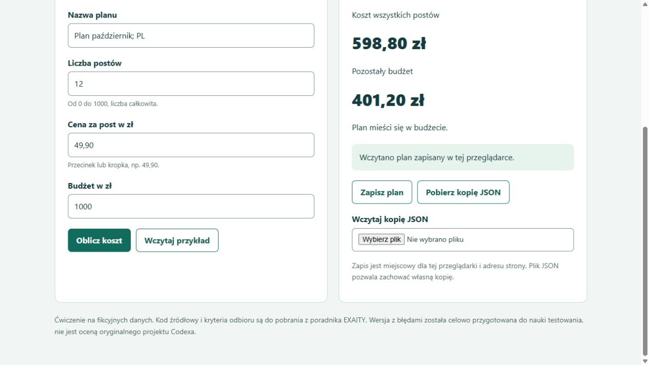Click into the Budżet w zł field

191,207
